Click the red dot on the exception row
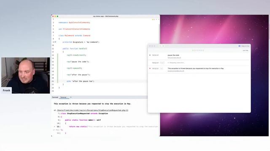Screen dimensions: 270x151 click(x=150, y=68)
